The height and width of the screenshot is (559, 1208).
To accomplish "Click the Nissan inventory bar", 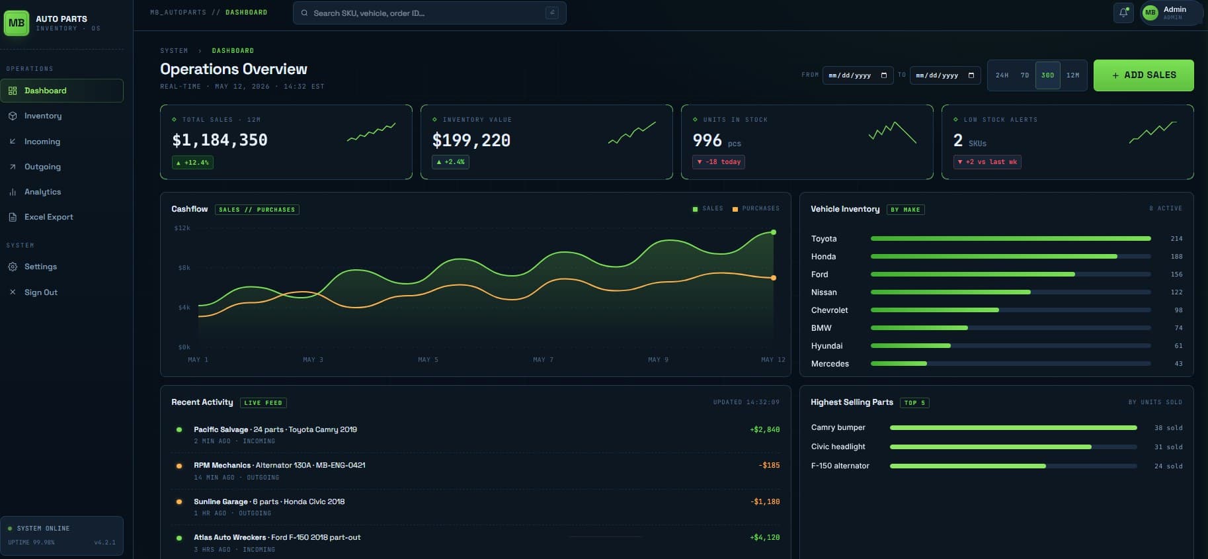I will click(x=1010, y=292).
